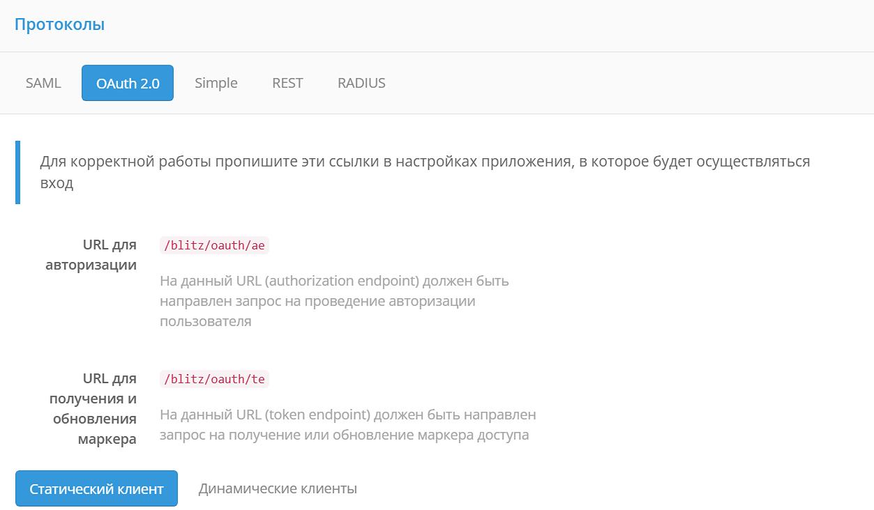874x510 pixels.
Task: Click the /blitz/oauth/ae URL code
Action: [x=213, y=245]
